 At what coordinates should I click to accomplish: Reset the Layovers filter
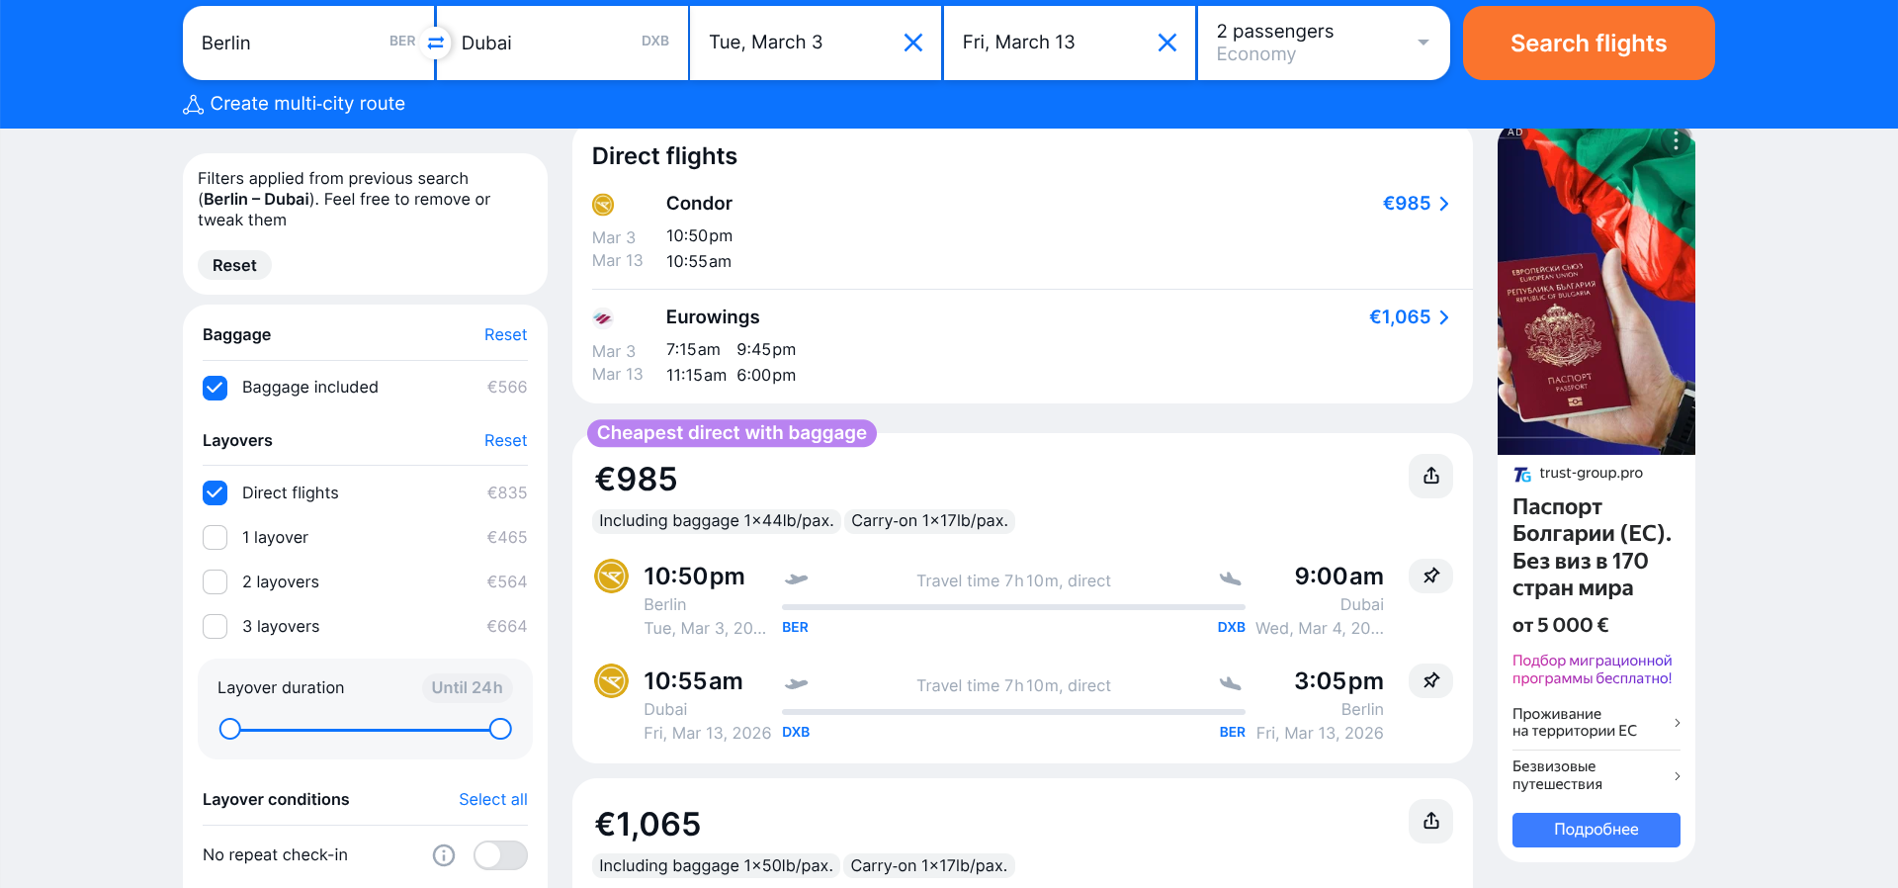[x=505, y=440]
